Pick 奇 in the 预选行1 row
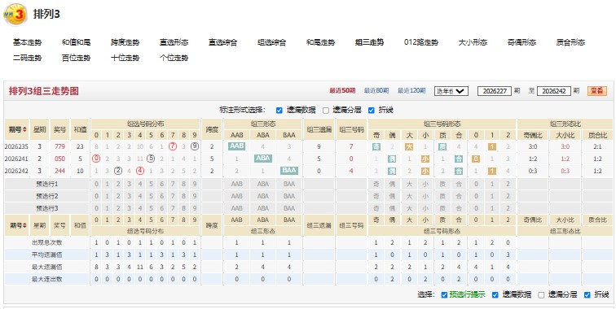616x309 pixels. (376, 184)
